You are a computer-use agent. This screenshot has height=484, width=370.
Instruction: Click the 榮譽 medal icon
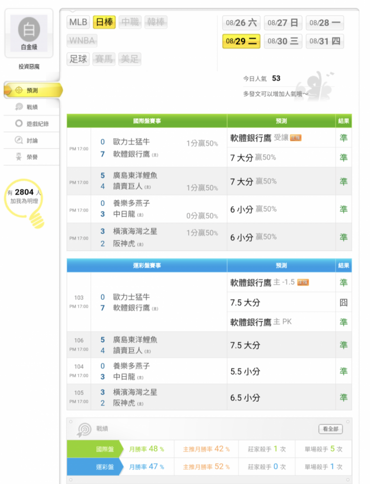19,157
